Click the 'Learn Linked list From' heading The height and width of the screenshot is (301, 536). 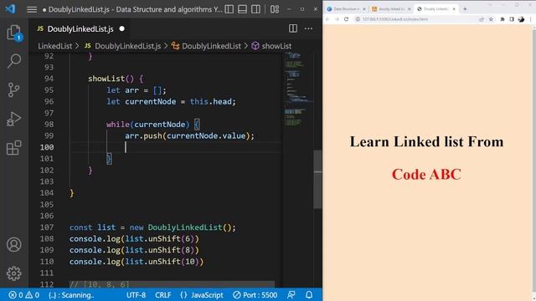[x=426, y=141]
